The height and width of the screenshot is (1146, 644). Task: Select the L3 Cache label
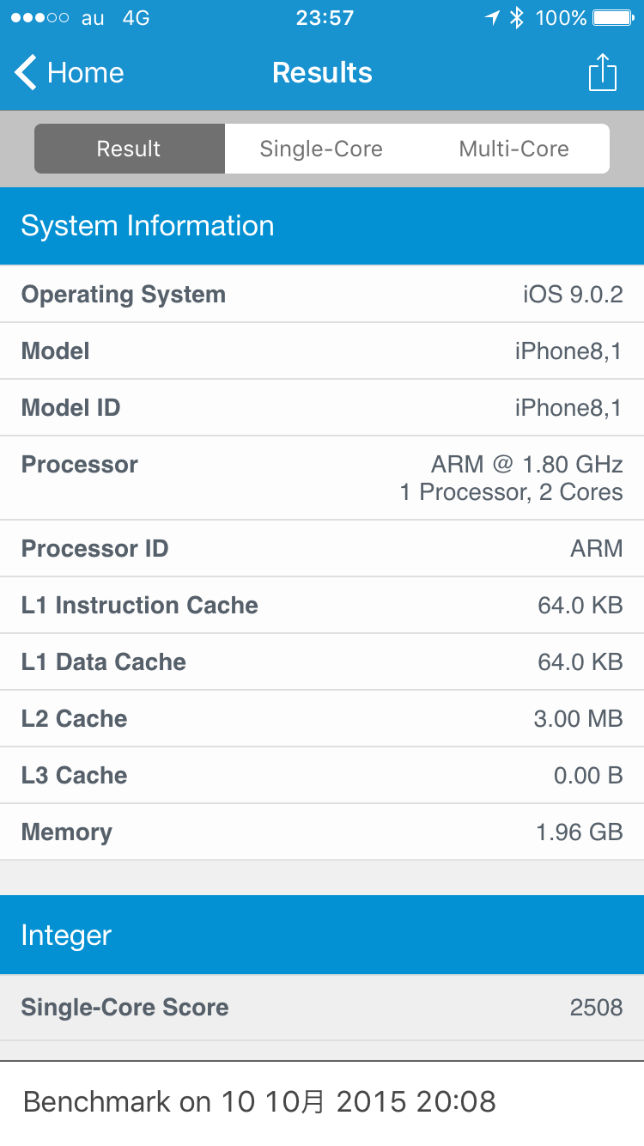point(75,776)
